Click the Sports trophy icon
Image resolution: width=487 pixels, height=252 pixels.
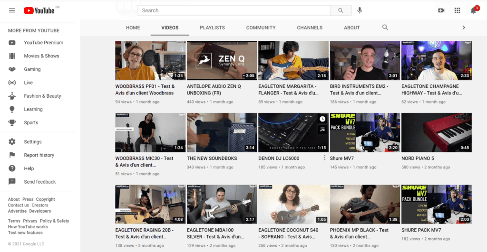[x=12, y=123]
